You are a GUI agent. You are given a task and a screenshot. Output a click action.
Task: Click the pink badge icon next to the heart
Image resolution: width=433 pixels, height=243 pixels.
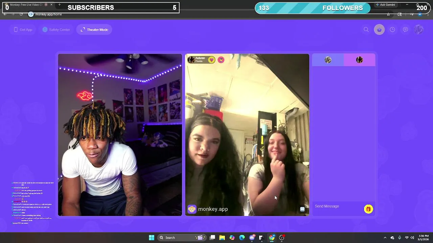click(221, 60)
